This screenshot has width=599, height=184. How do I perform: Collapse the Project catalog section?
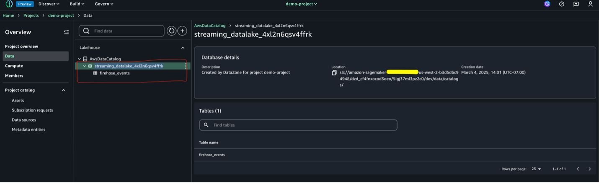click(x=64, y=90)
